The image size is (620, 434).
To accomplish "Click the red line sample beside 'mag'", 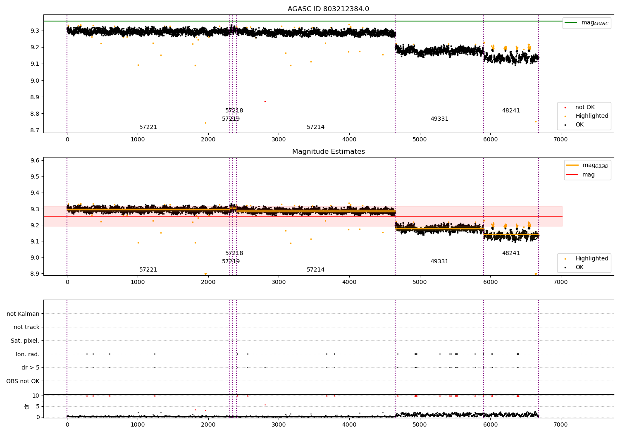I will (572, 174).
